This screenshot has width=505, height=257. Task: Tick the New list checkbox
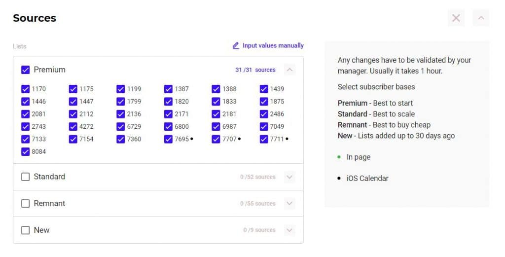click(x=26, y=230)
